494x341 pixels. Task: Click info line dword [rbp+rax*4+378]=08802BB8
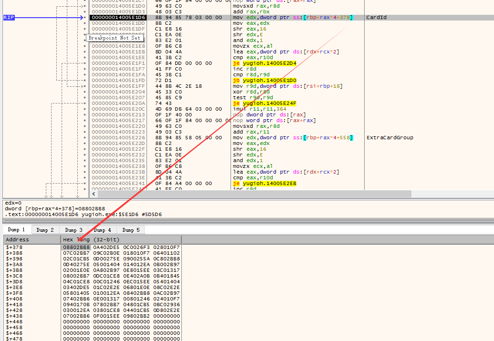pos(55,209)
